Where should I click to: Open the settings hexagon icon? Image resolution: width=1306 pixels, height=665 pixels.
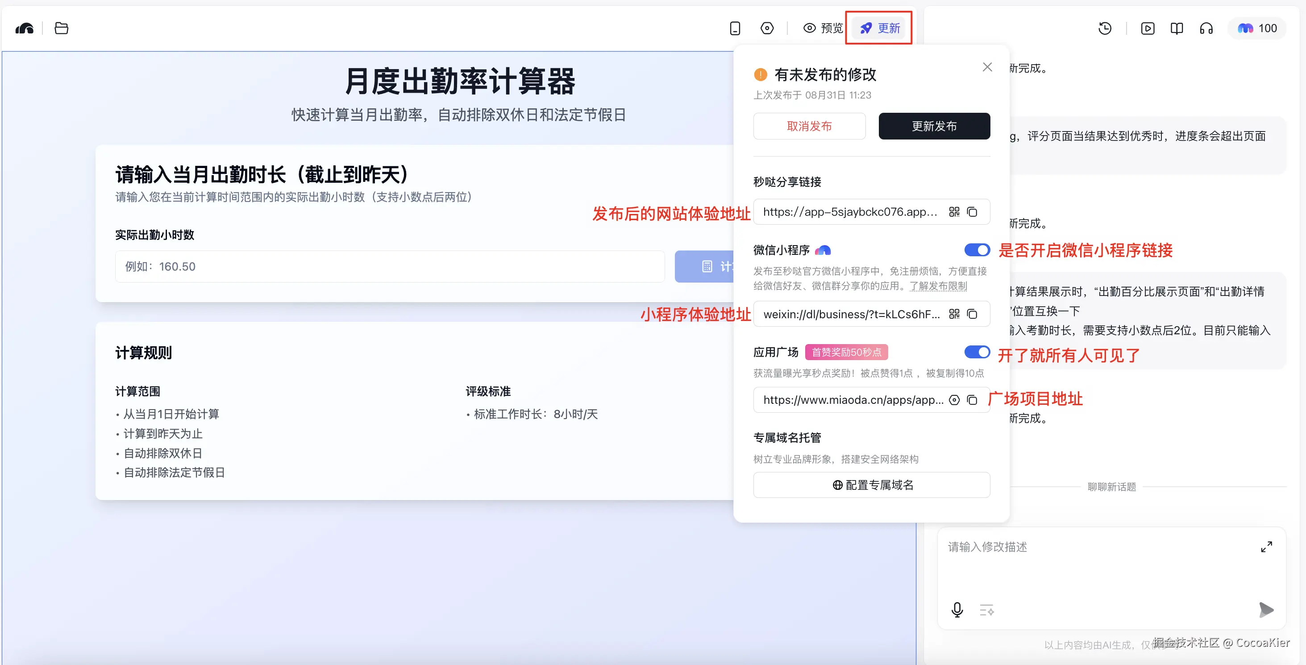766,29
